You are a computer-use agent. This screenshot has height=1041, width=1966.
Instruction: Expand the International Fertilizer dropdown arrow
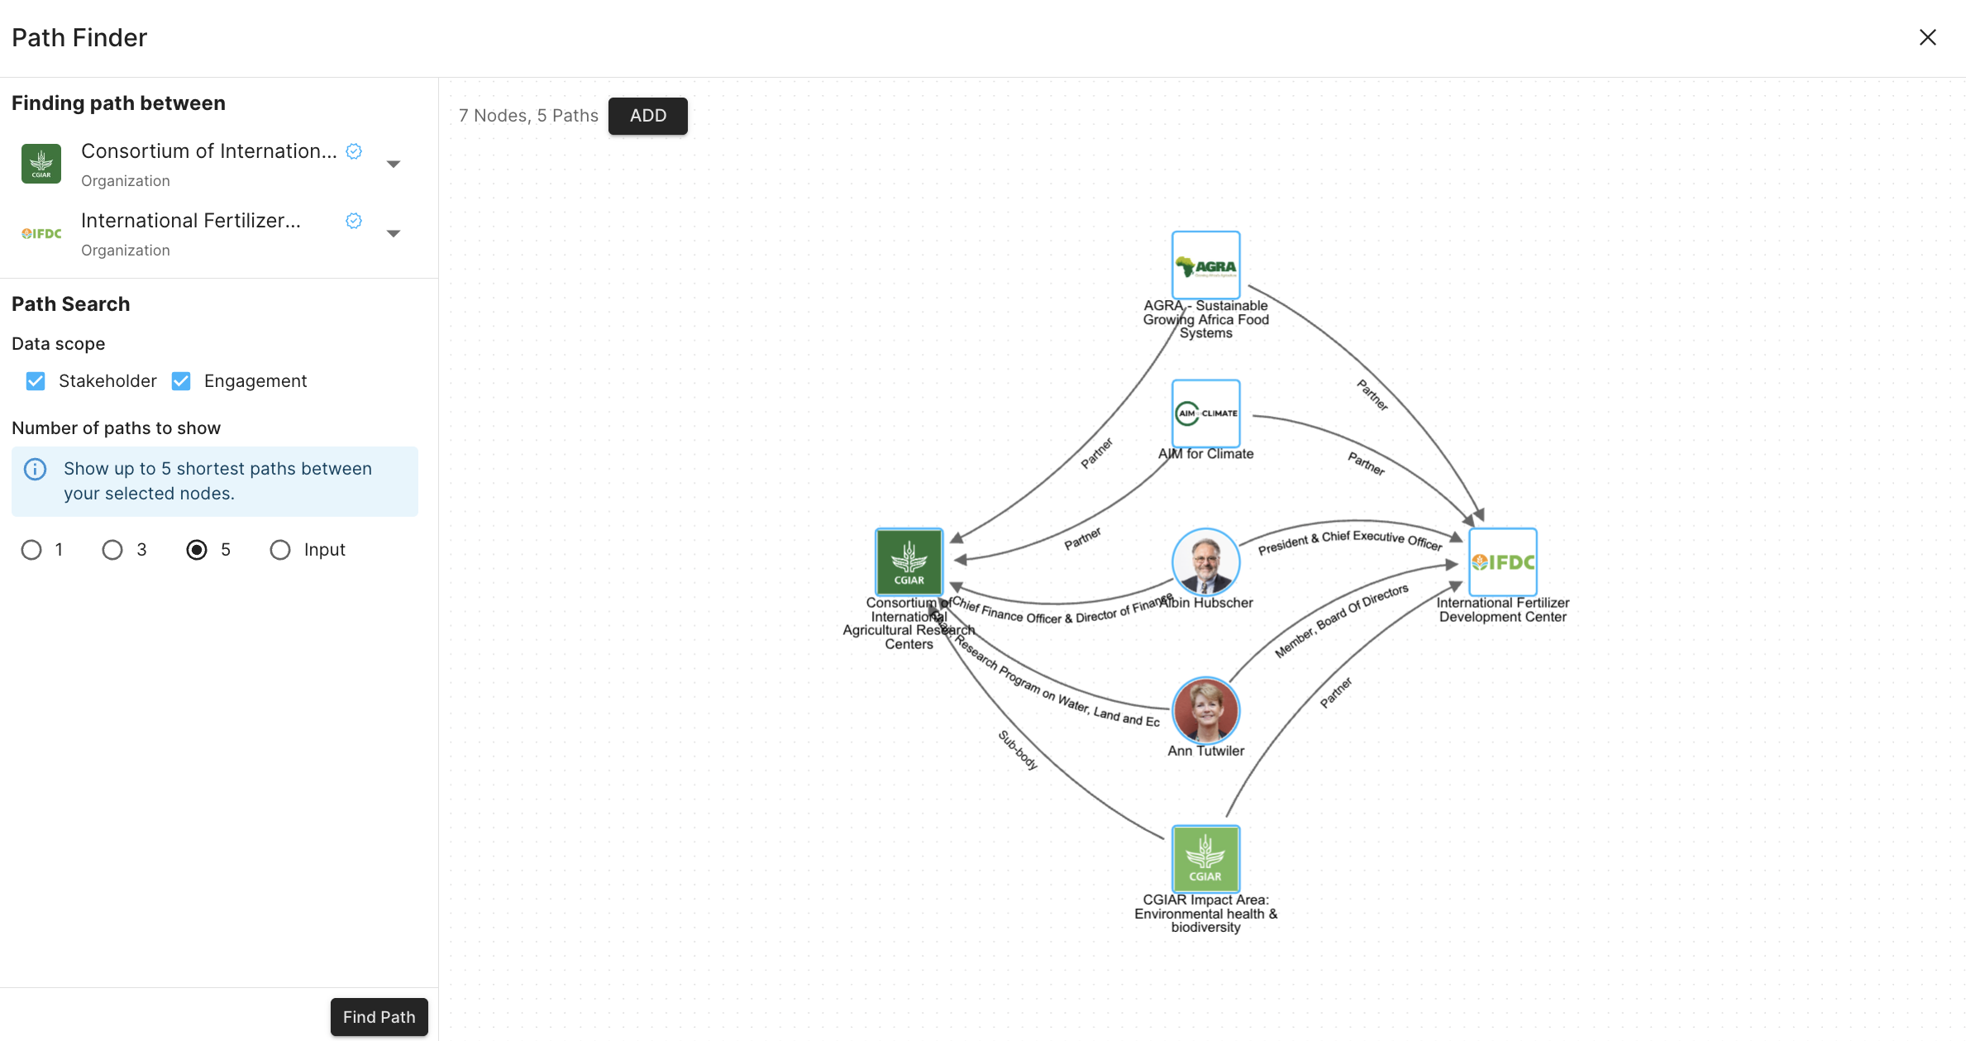(x=394, y=233)
